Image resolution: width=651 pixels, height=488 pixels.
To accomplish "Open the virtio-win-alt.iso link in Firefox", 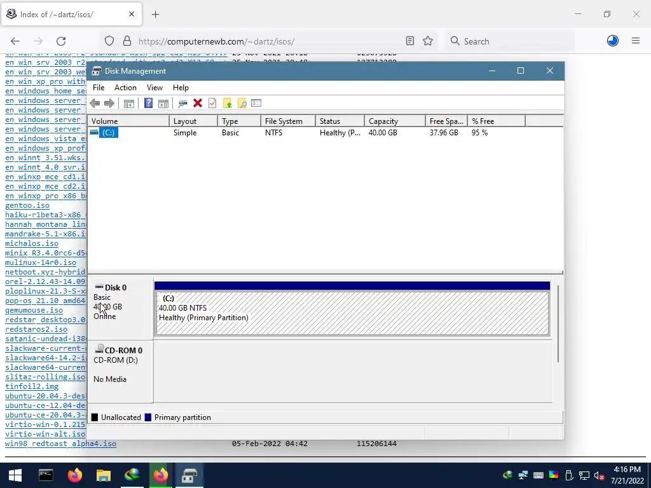I will coord(45,434).
